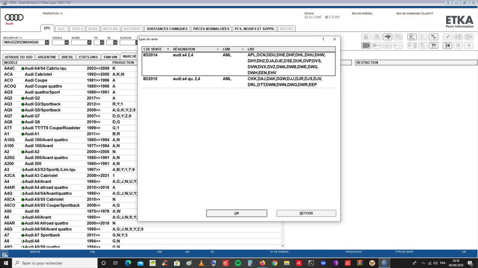Click the dark illustration display icon
The height and width of the screenshot is (268, 478).
(366, 45)
